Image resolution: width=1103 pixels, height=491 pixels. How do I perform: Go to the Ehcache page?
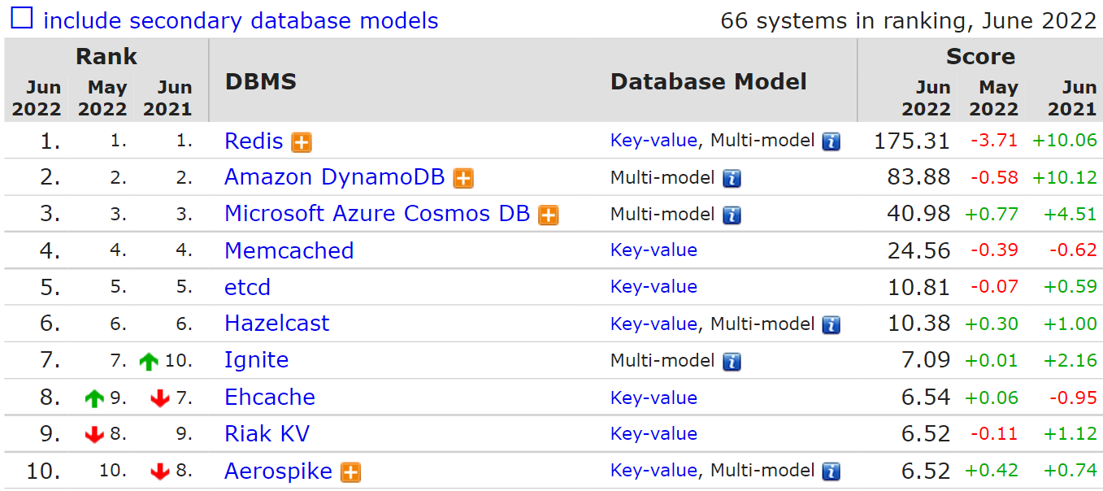pos(269,398)
